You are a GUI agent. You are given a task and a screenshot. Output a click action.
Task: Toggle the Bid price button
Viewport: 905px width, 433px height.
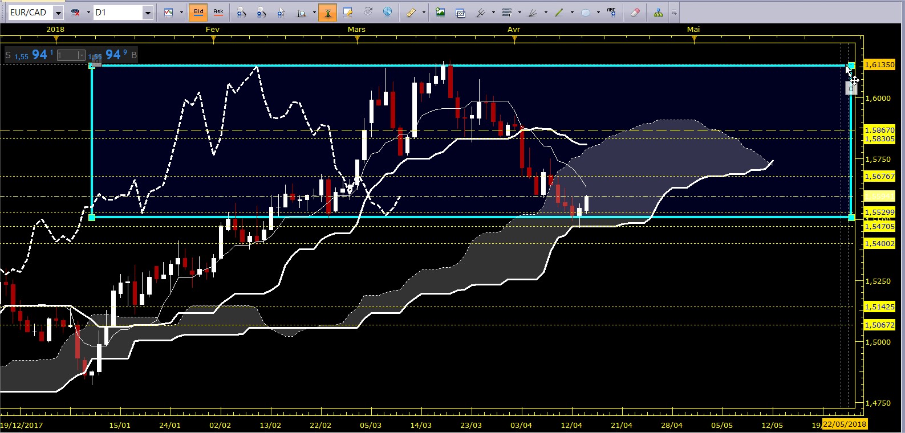198,12
